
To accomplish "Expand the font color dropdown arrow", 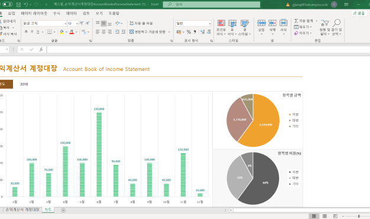I will click(x=76, y=31).
